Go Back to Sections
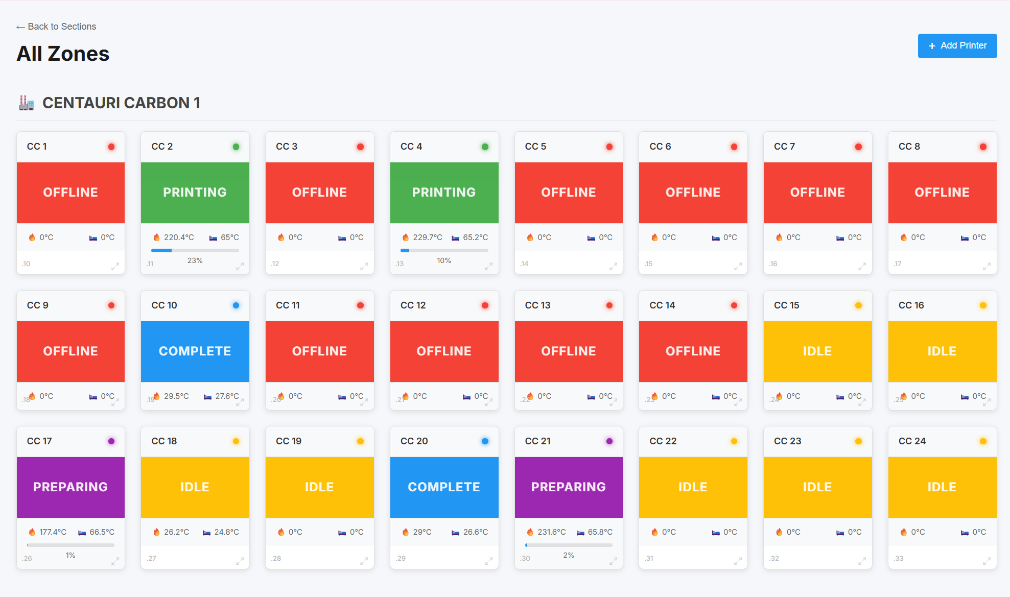This screenshot has width=1010, height=597. click(x=56, y=27)
